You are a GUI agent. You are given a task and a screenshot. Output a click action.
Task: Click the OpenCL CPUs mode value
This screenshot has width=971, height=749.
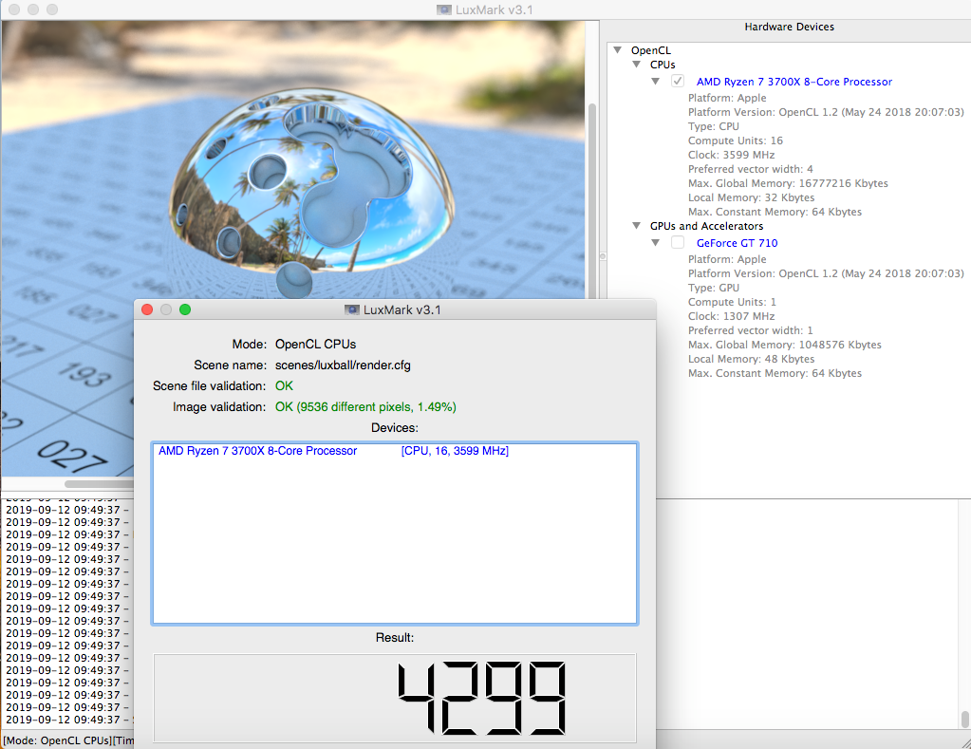[315, 345]
